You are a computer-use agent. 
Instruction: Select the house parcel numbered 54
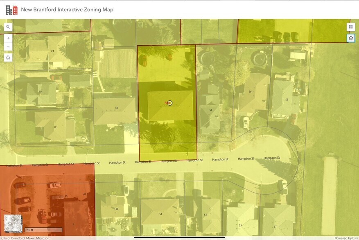pos(210,111)
